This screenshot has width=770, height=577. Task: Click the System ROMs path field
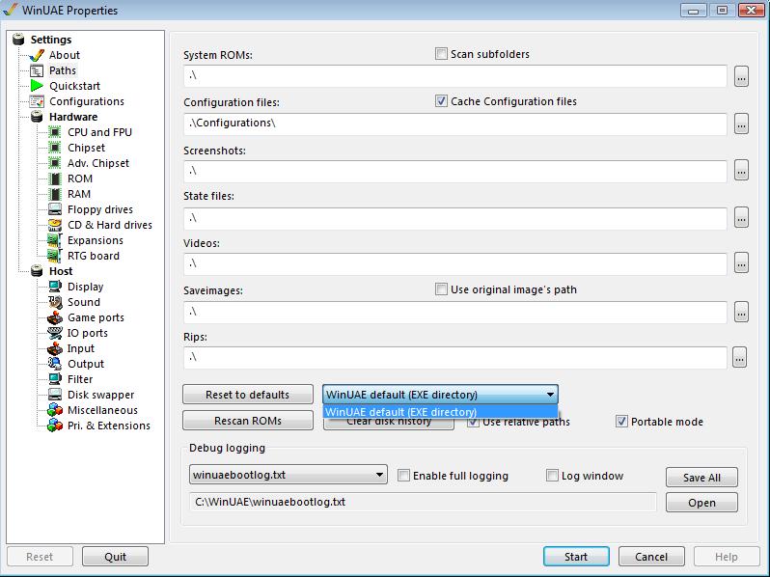(455, 75)
